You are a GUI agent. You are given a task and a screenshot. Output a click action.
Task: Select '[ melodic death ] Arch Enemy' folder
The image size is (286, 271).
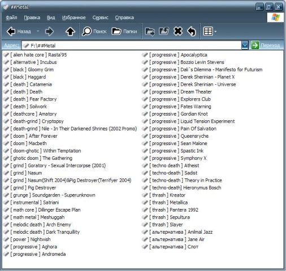41,225
